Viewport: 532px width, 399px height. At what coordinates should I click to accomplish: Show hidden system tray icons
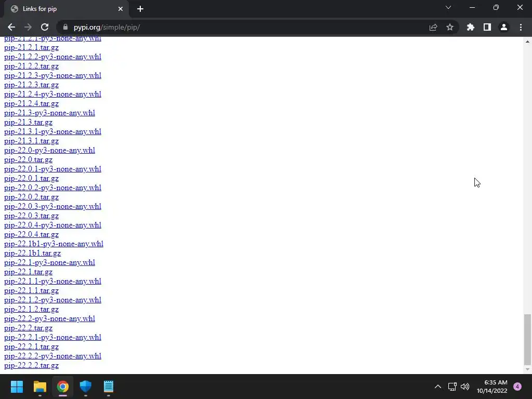(x=438, y=387)
